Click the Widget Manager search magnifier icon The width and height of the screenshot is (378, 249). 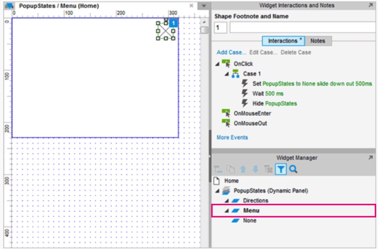pos(293,169)
